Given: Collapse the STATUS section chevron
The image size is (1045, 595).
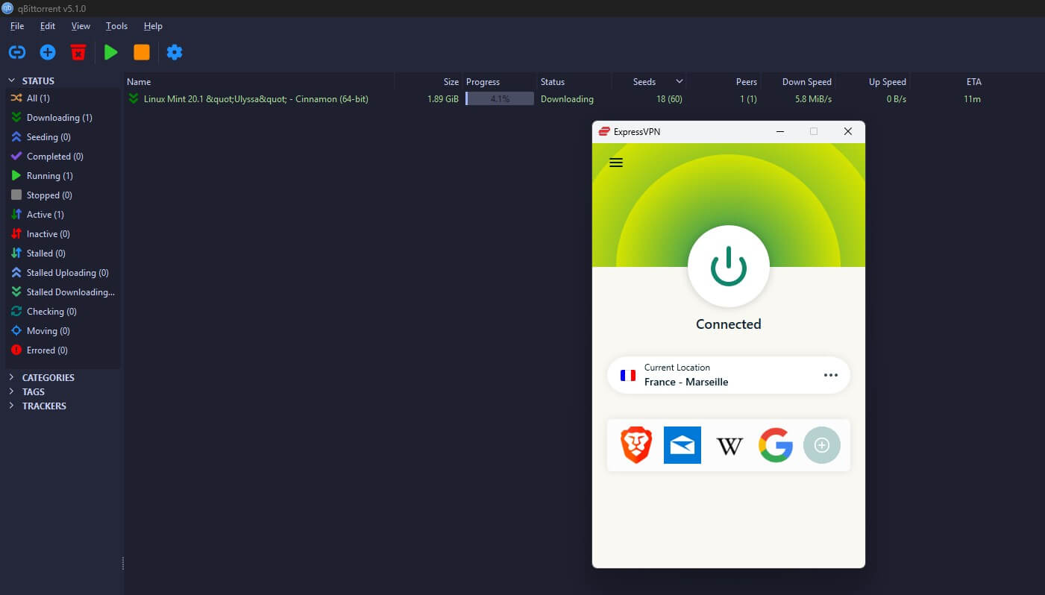Looking at the screenshot, I should click(x=11, y=81).
